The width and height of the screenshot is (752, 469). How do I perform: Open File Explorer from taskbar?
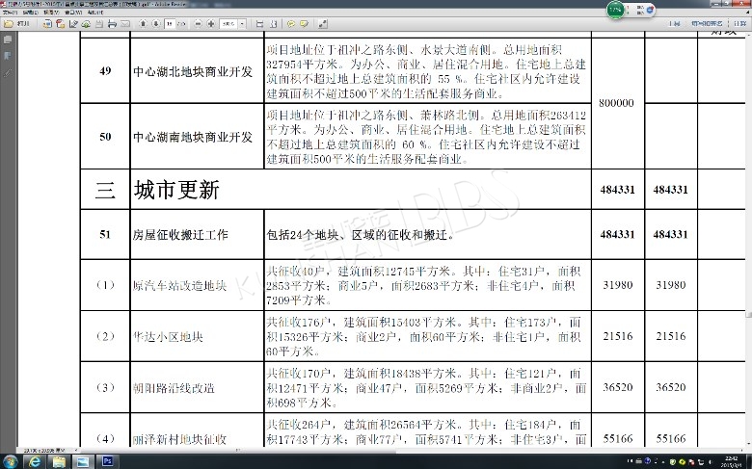[59, 462]
